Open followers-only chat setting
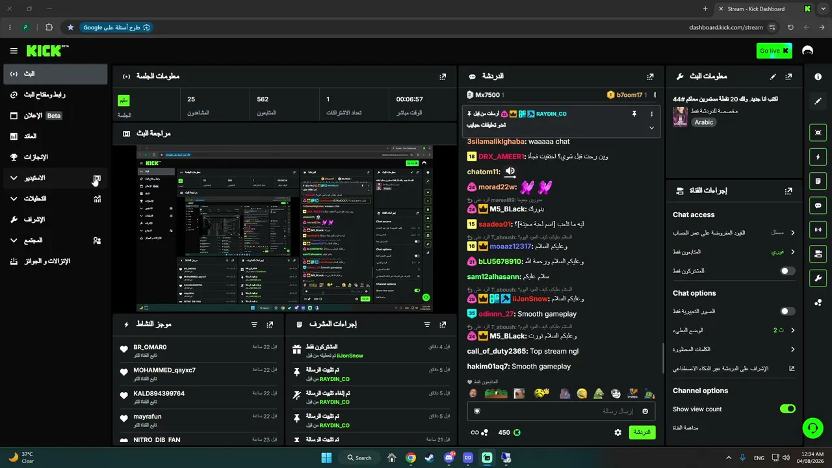This screenshot has height=468, width=832. tap(734, 252)
